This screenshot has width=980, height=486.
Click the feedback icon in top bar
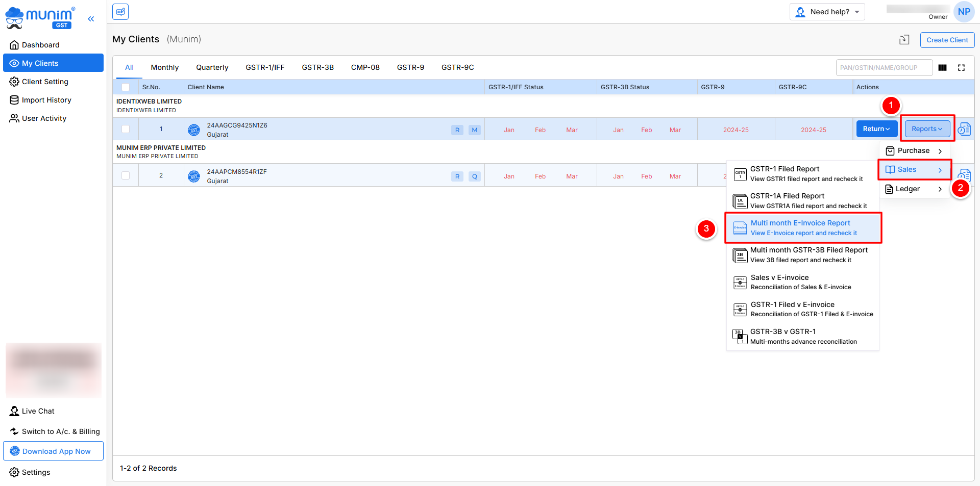(x=120, y=12)
